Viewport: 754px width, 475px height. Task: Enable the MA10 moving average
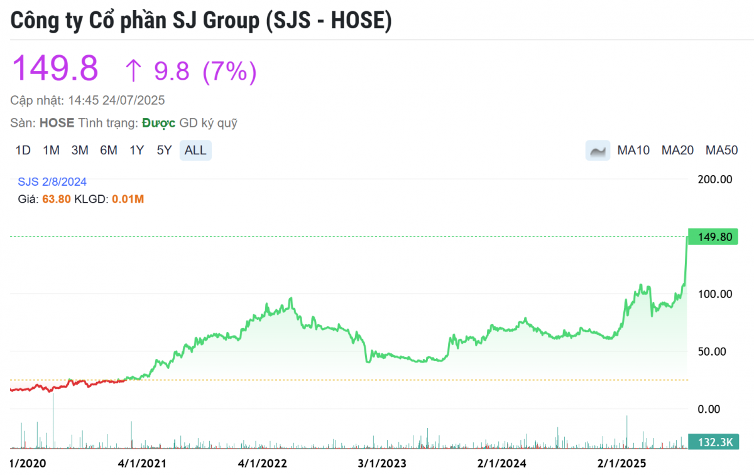coord(633,151)
